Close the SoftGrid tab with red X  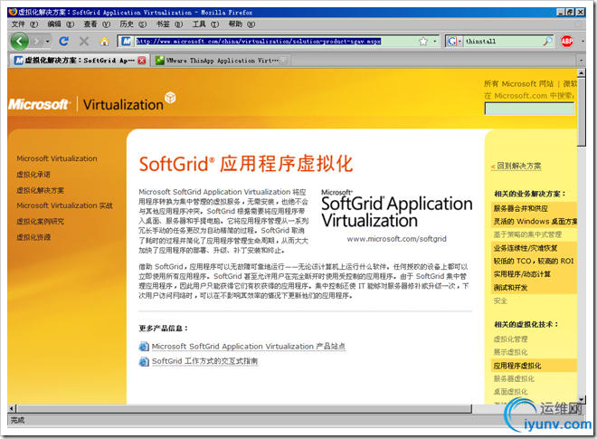click(142, 61)
